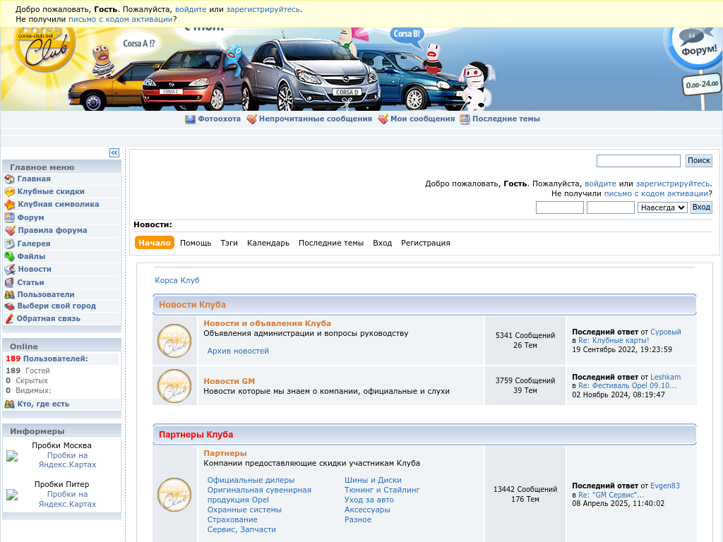Click the Фотоохота icon in top bar
723x542 pixels.
(190, 119)
